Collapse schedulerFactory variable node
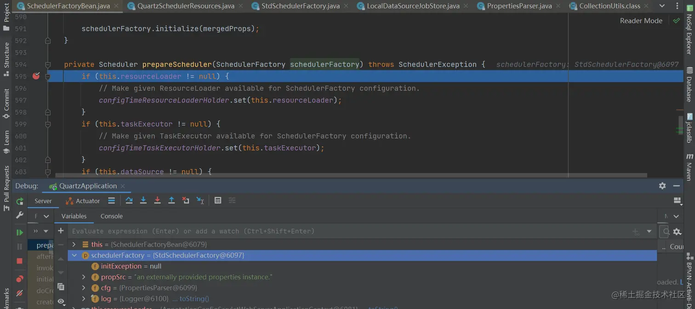The image size is (695, 309). (74, 255)
